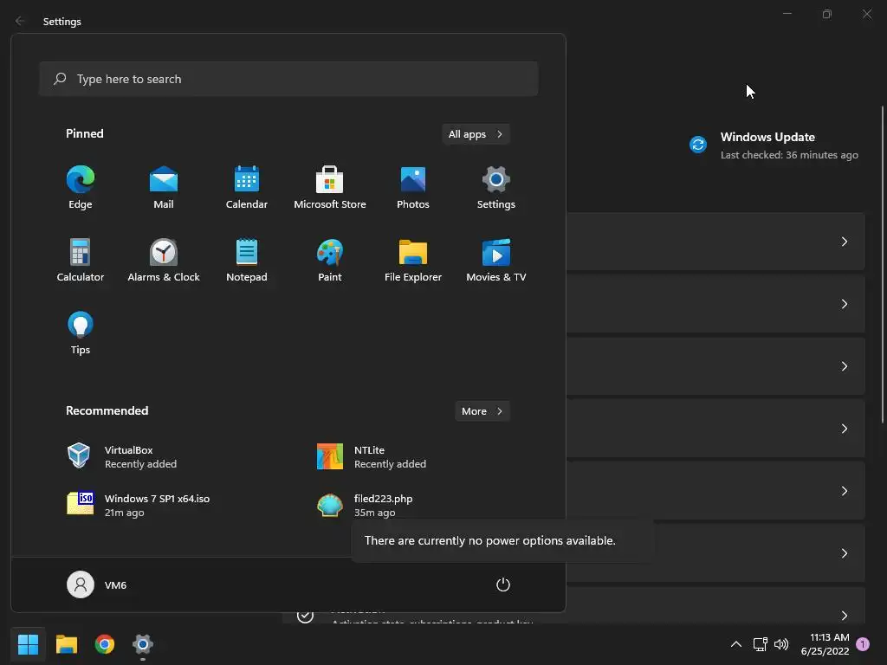Viewport: 887px width, 665px height.
Task: Click More button in Recommended section
Action: pos(482,411)
